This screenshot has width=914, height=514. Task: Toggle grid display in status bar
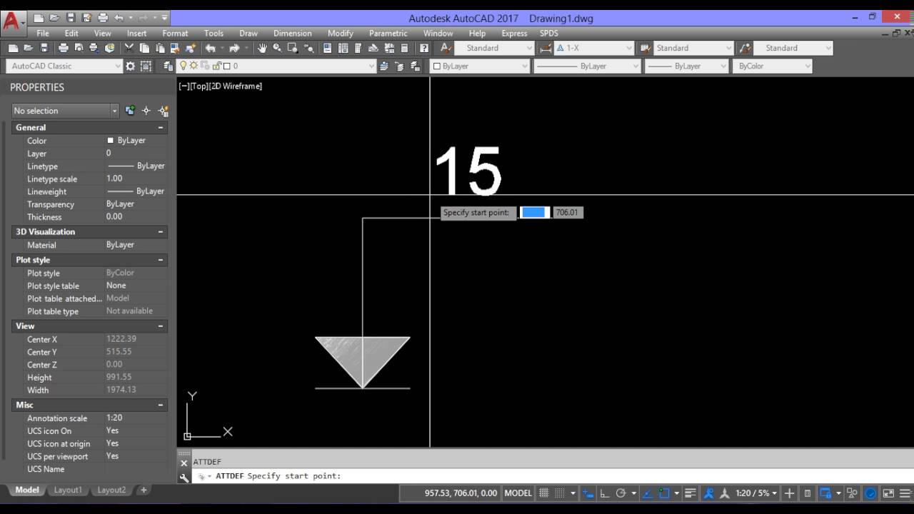point(544,493)
